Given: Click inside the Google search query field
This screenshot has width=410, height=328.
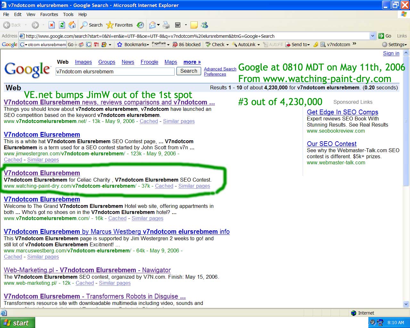Looking at the screenshot, I should click(115, 71).
